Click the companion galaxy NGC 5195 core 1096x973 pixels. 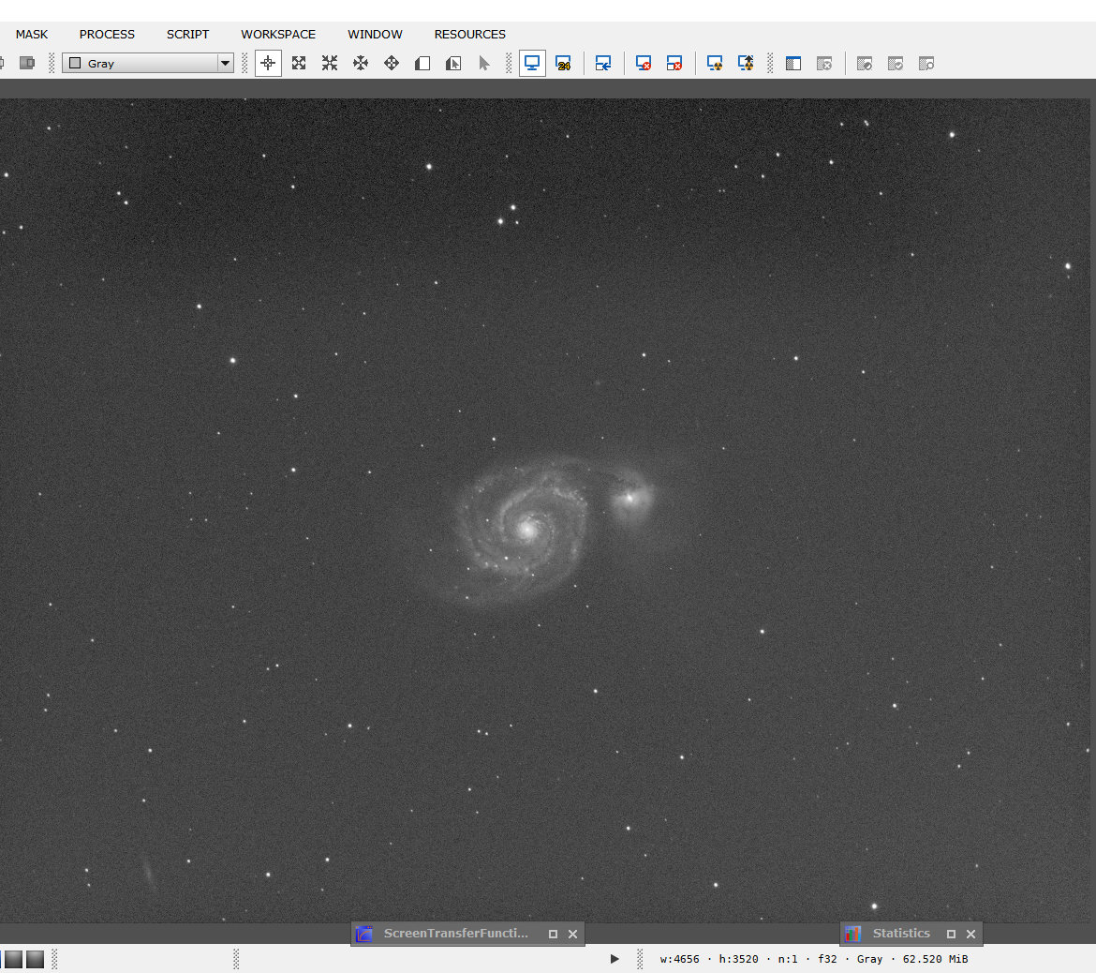pos(629,498)
